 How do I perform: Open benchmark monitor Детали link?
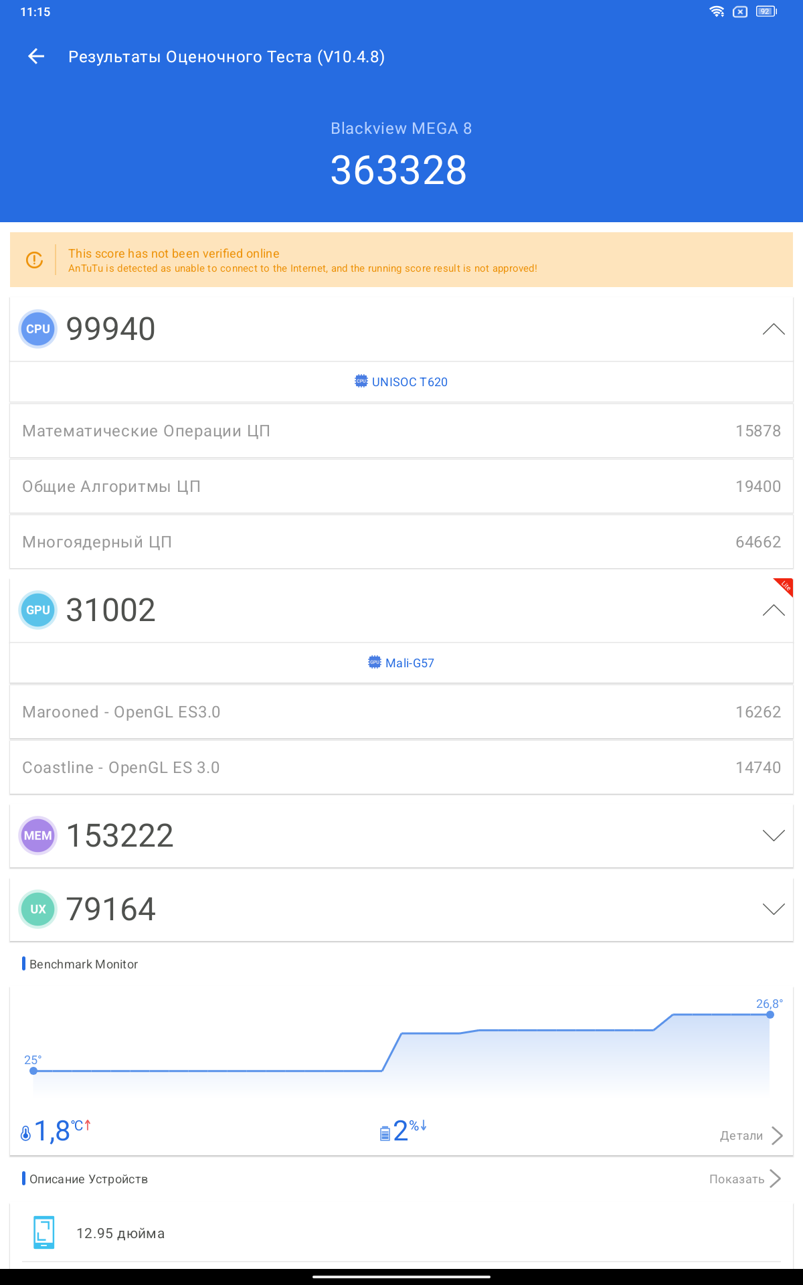click(x=751, y=1135)
